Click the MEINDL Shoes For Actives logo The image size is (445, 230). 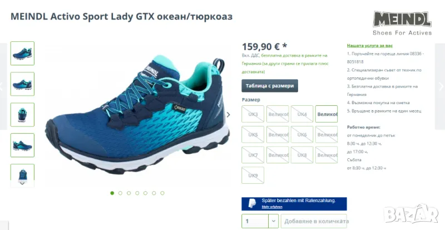point(402,23)
